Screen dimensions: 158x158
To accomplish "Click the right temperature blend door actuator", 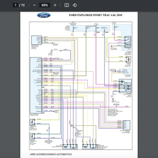I will (90, 146).
